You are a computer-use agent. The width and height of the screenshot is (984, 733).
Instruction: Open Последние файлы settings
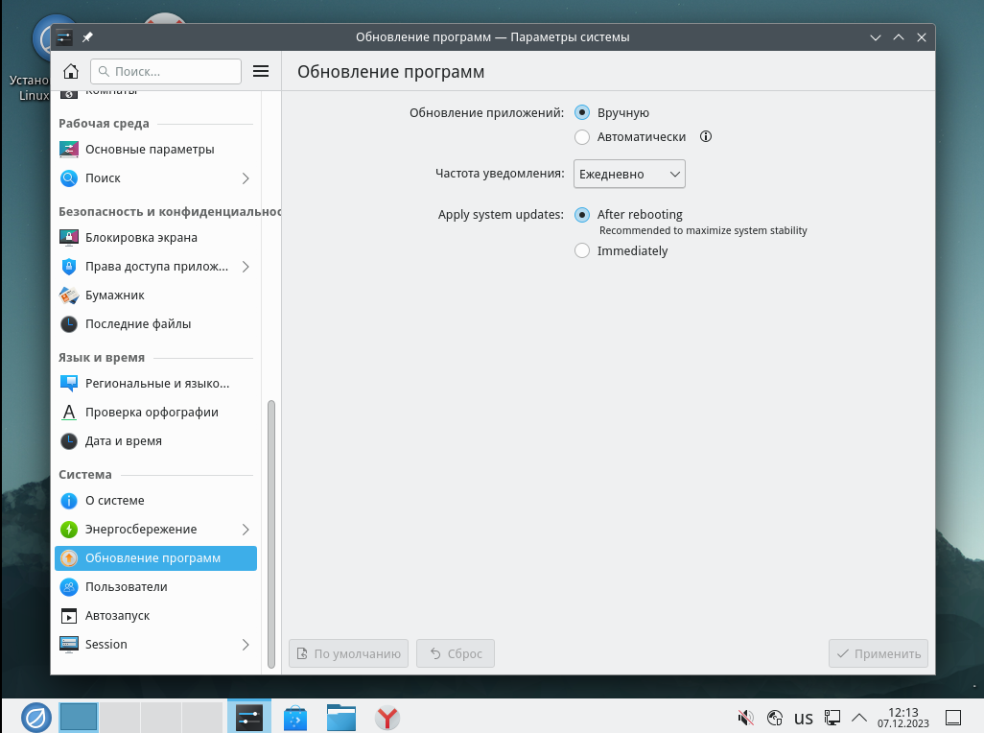tap(155, 324)
